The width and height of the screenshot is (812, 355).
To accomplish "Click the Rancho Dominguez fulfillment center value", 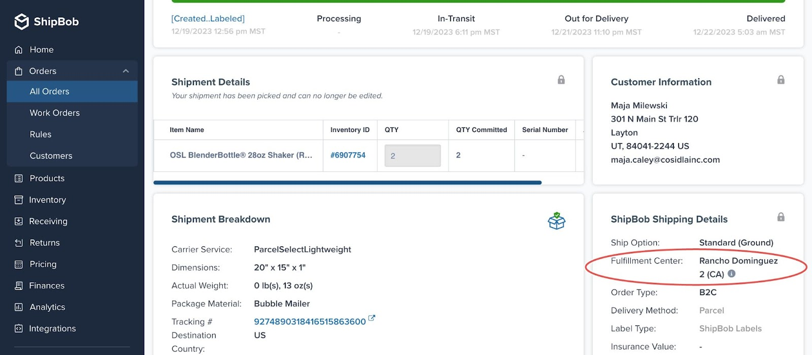I will 738,267.
